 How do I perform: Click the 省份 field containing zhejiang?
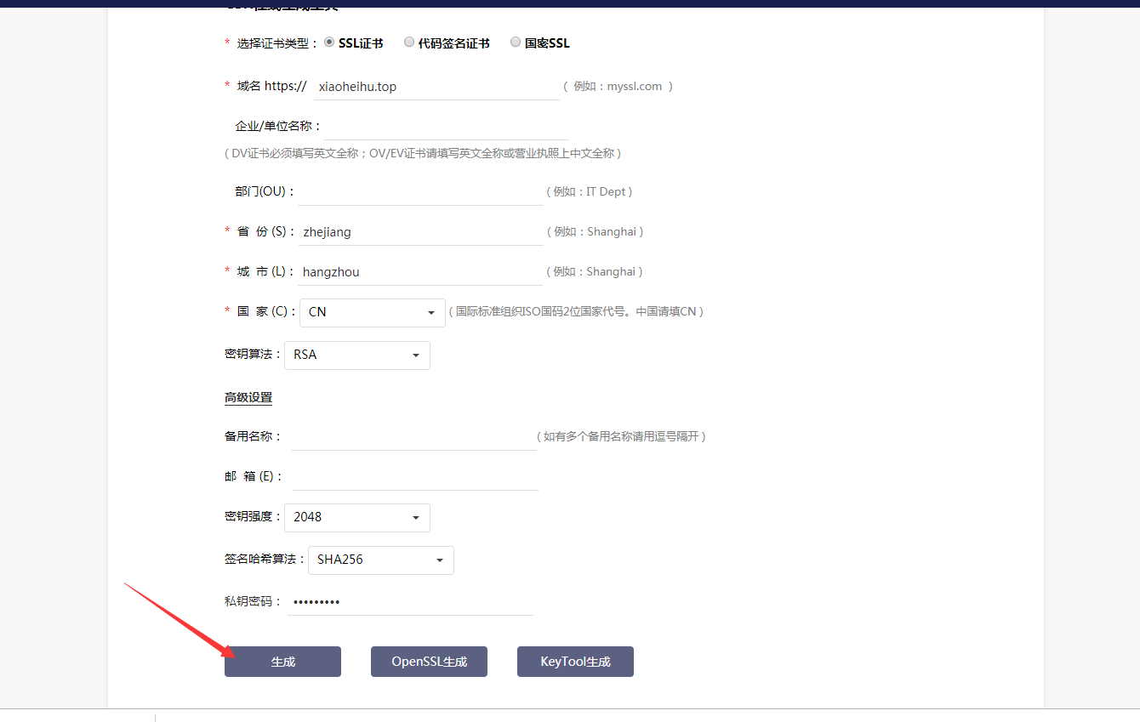pos(421,231)
